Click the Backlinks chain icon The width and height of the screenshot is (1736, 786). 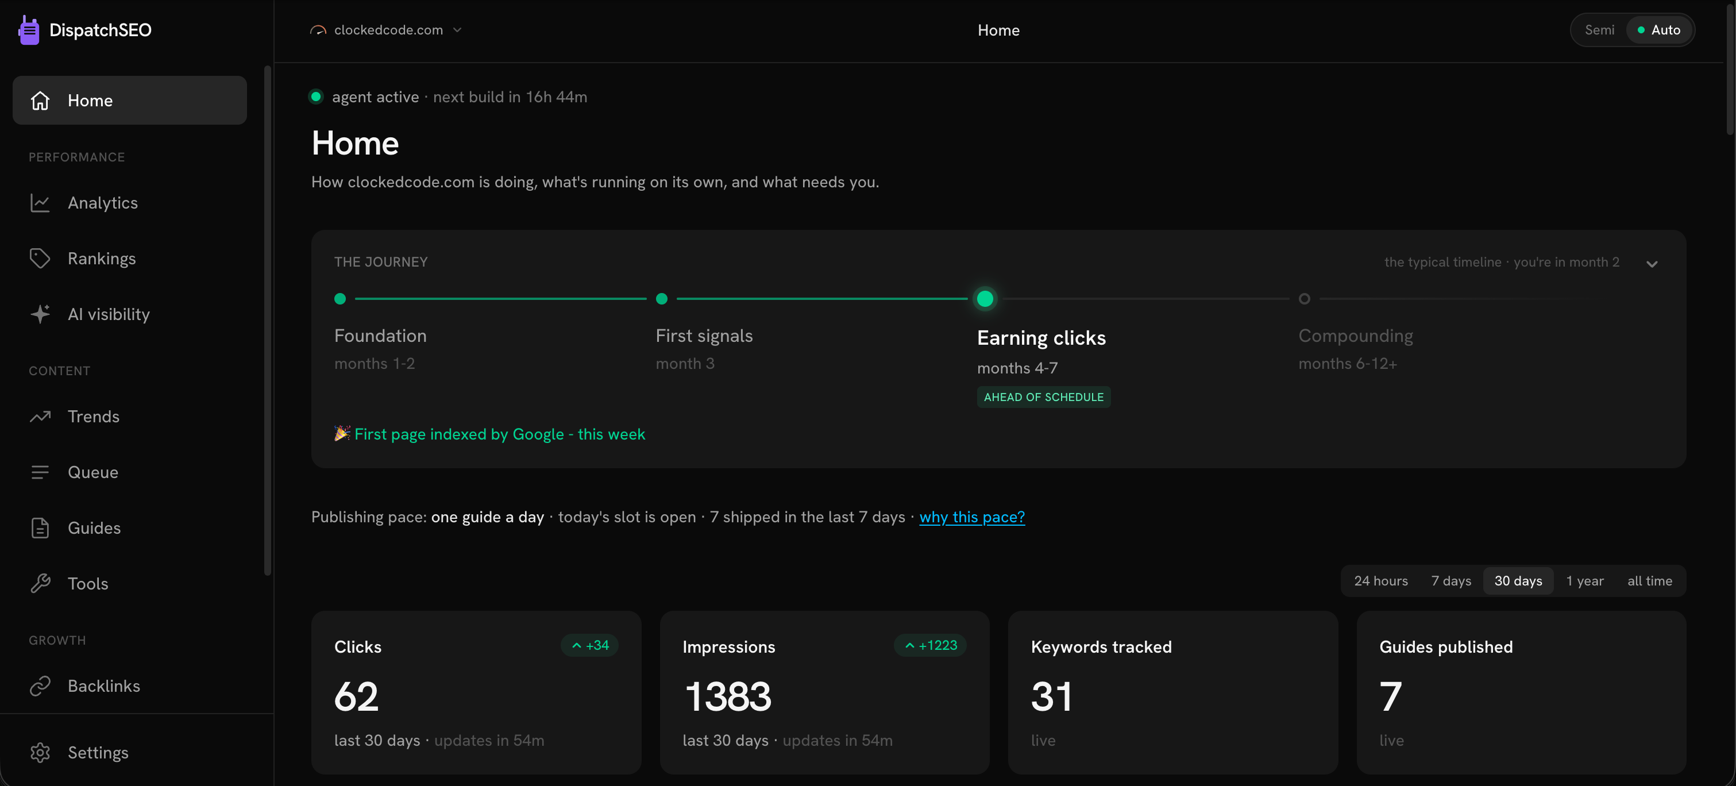click(x=40, y=686)
